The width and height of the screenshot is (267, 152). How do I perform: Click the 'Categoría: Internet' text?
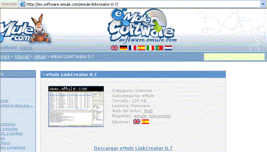coord(132,91)
